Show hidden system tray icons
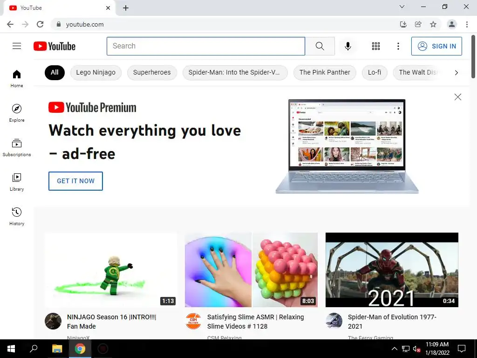Screen dimensions: 477x358 point(394,349)
